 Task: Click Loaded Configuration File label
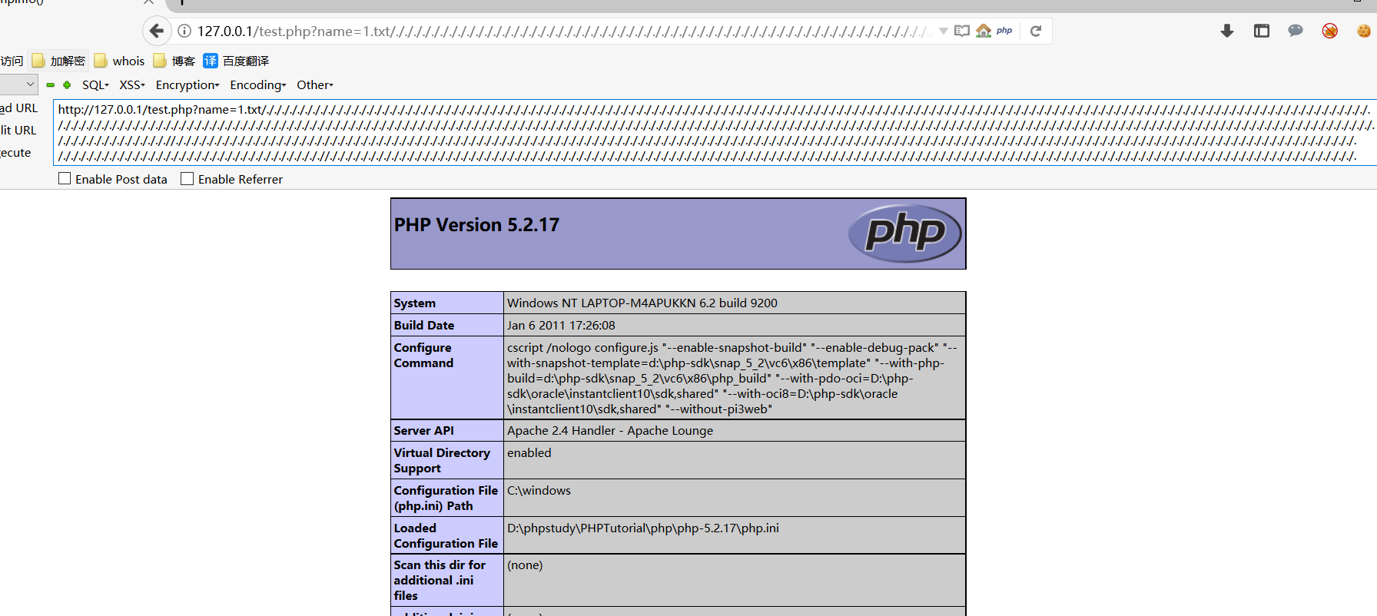click(x=446, y=535)
